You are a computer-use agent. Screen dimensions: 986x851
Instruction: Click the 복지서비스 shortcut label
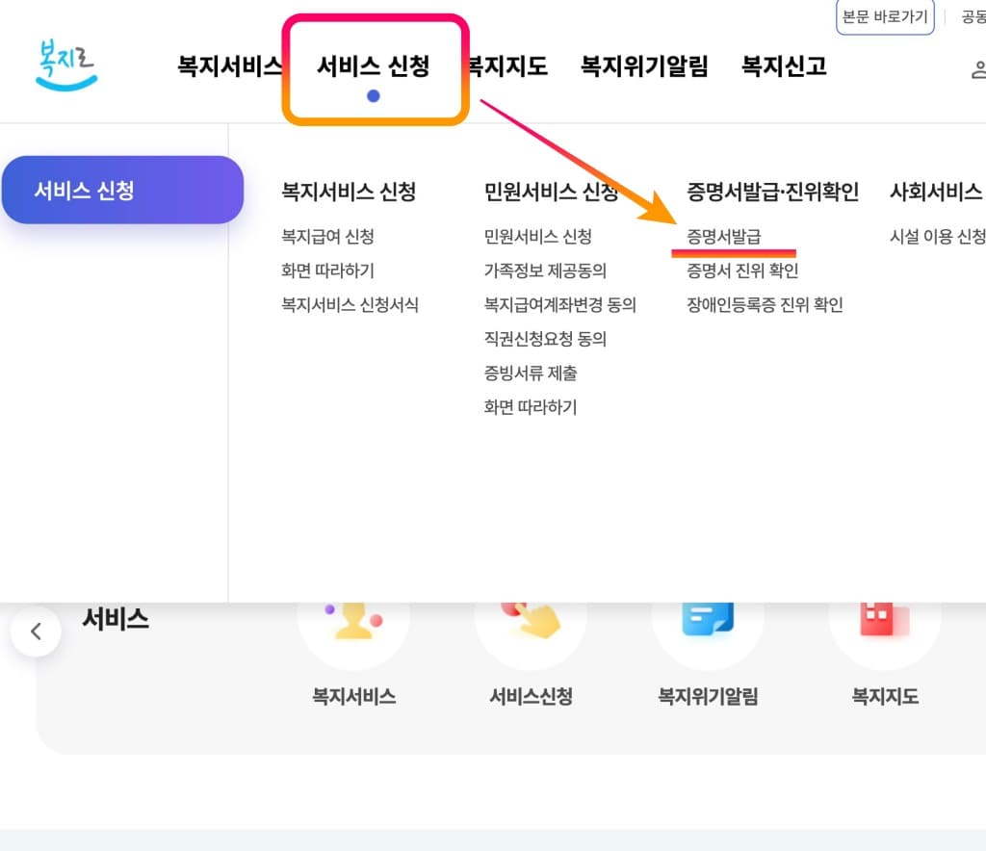tap(354, 696)
